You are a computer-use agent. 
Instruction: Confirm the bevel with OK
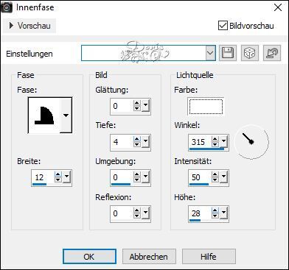tap(89, 257)
